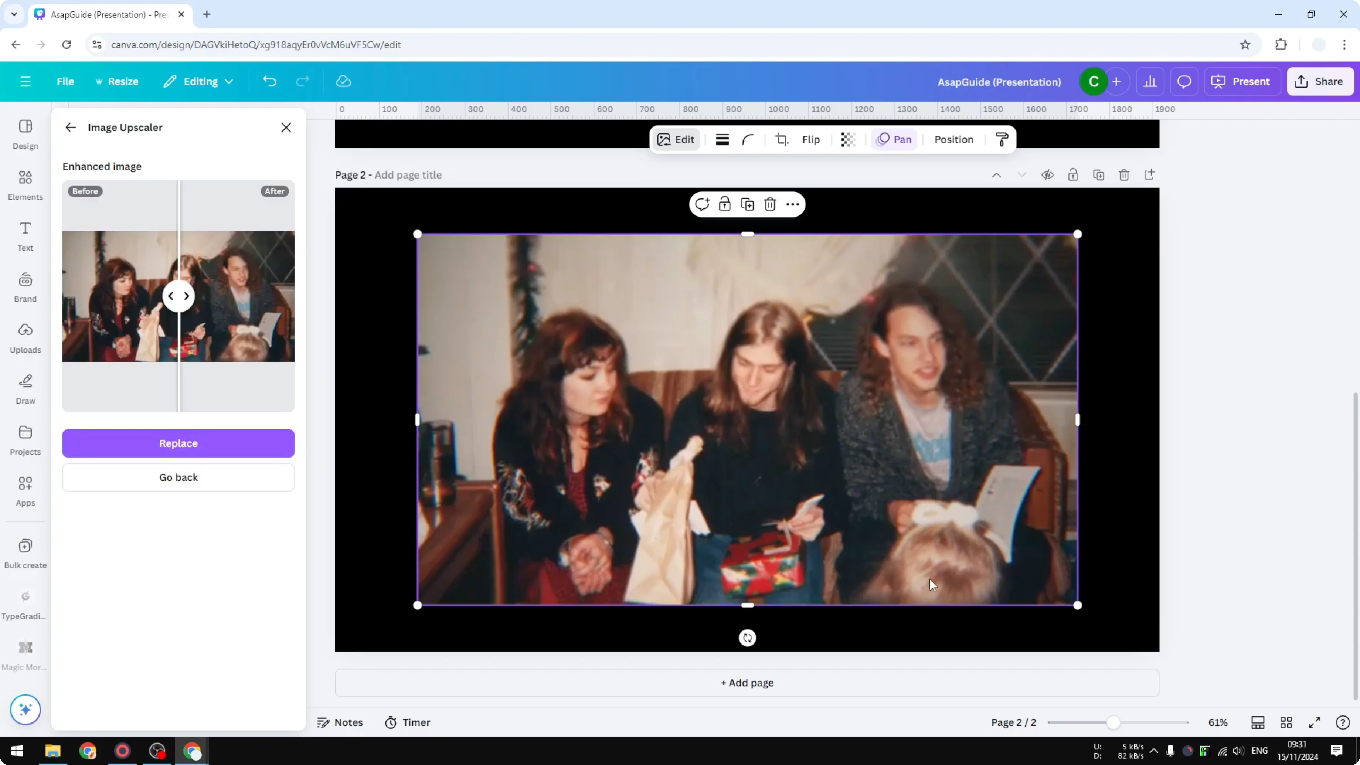Image resolution: width=1360 pixels, height=765 pixels.
Task: Lock the selected photo
Action: click(724, 204)
